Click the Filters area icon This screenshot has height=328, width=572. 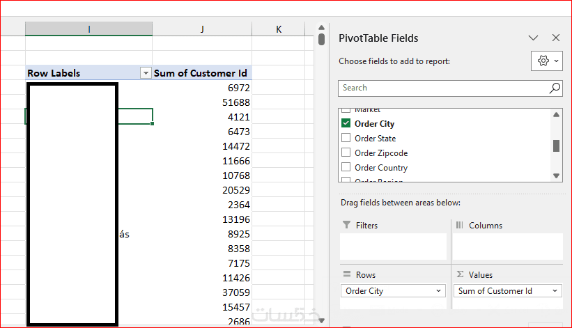pyautogui.click(x=347, y=226)
